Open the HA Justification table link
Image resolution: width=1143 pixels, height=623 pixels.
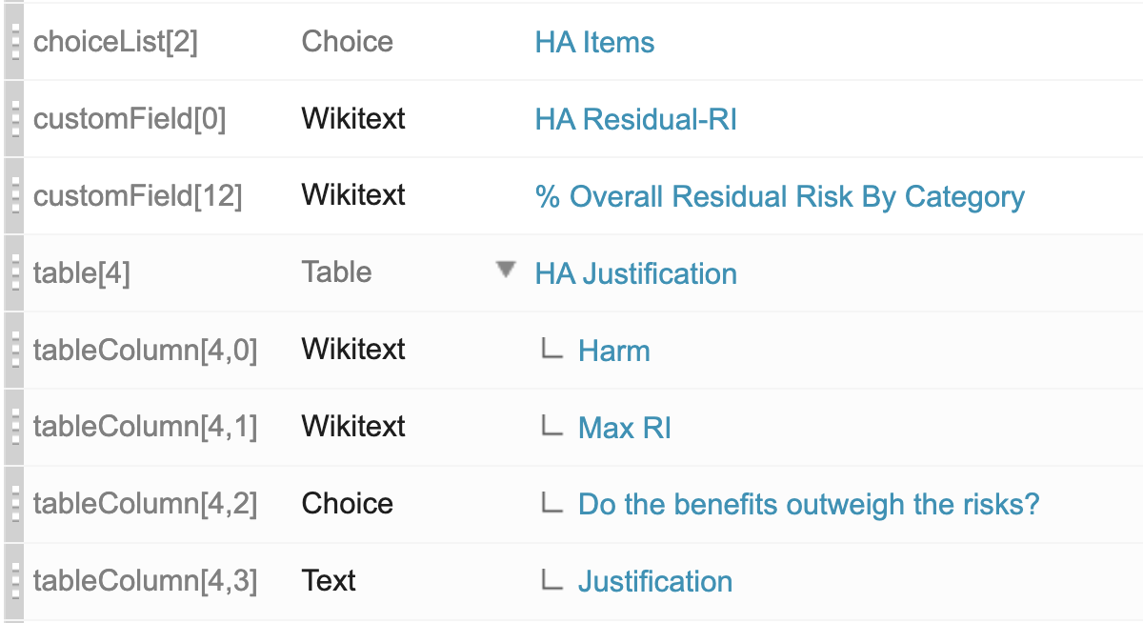click(635, 274)
